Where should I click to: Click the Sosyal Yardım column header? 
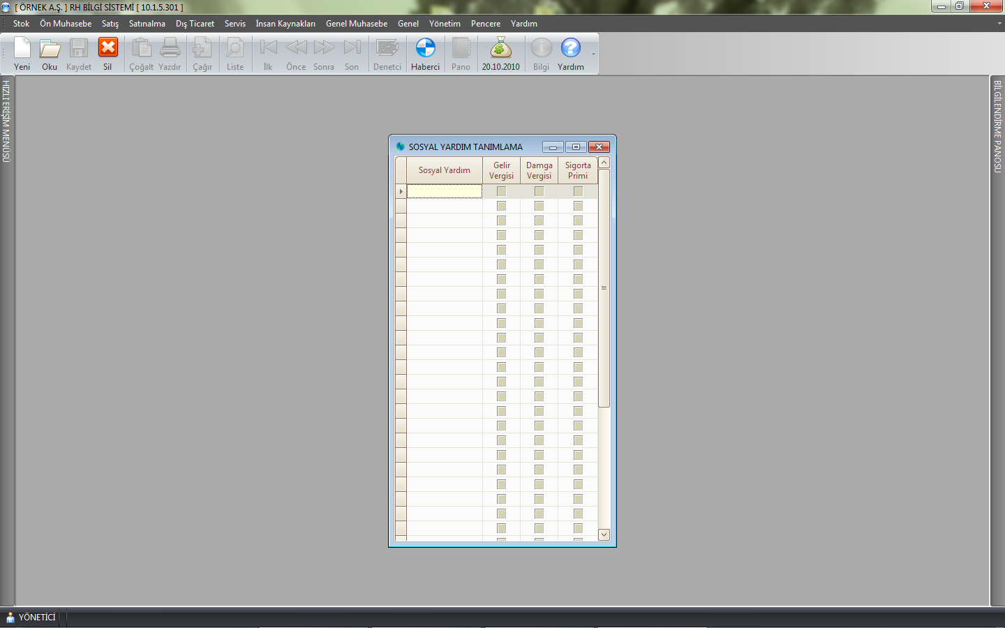[x=444, y=170]
